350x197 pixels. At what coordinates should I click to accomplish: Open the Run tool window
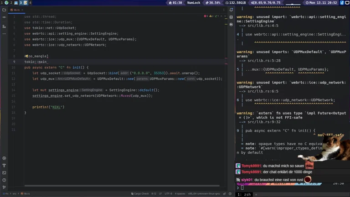tap(4, 158)
